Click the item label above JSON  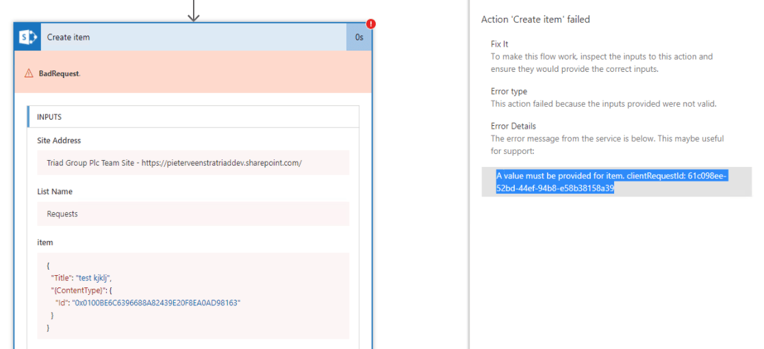coord(44,242)
